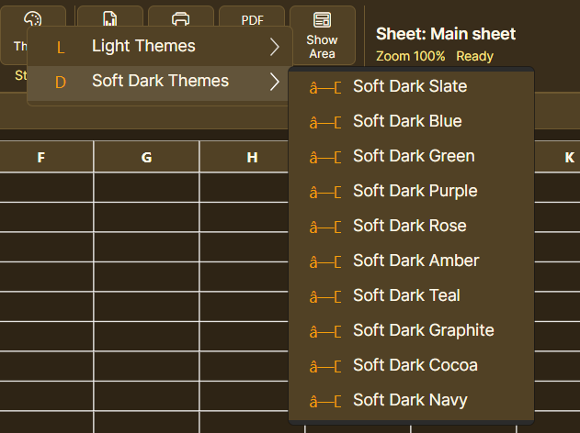Select column G header
The height and width of the screenshot is (433, 580).
click(146, 157)
